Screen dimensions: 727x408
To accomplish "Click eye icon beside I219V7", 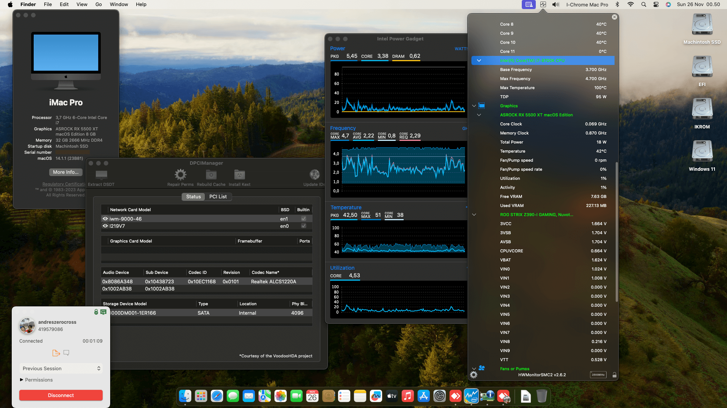I will tap(105, 226).
